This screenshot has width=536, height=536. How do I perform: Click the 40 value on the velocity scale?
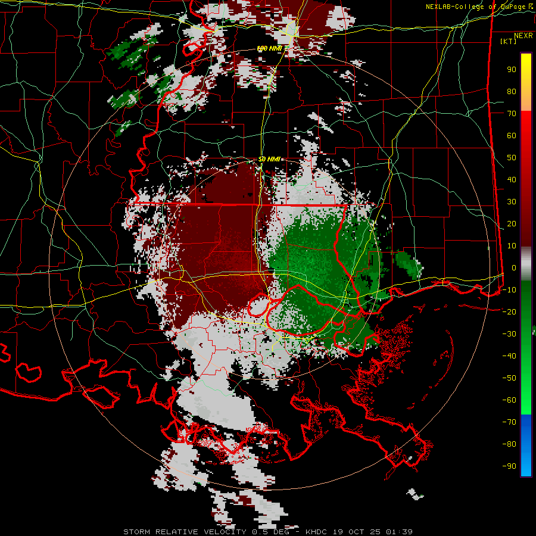click(x=512, y=179)
